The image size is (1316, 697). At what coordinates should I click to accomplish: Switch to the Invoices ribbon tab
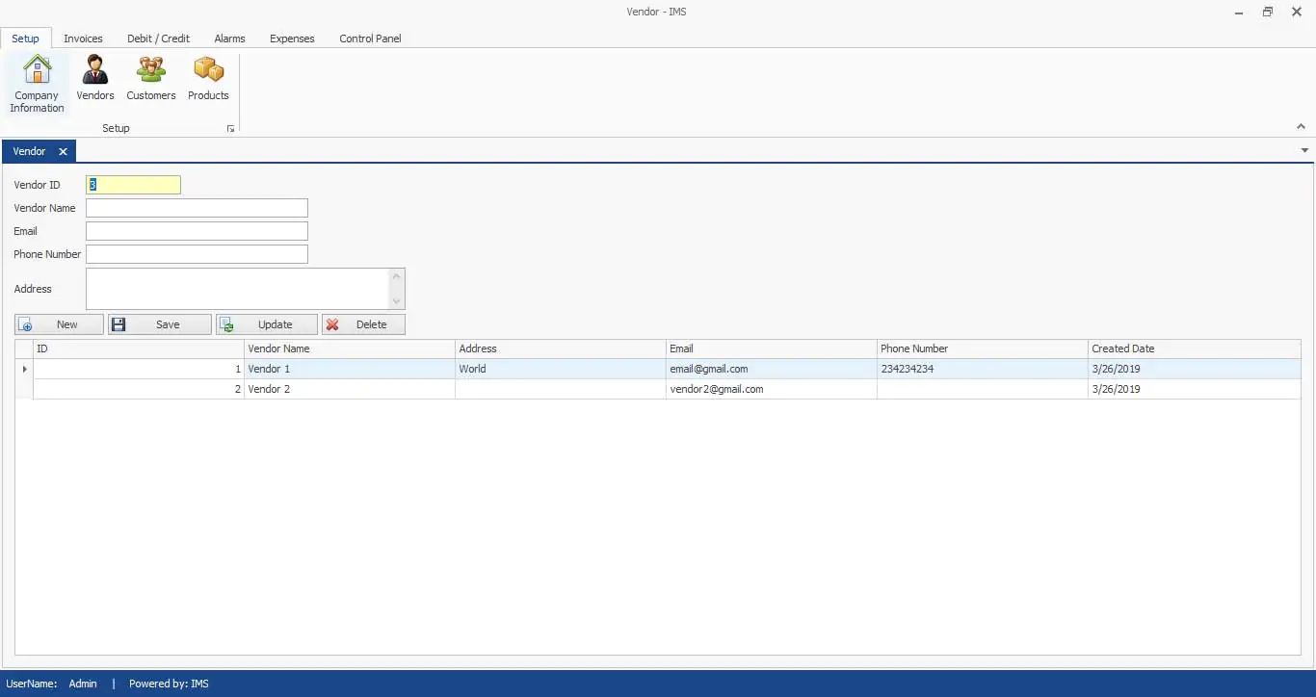point(83,39)
